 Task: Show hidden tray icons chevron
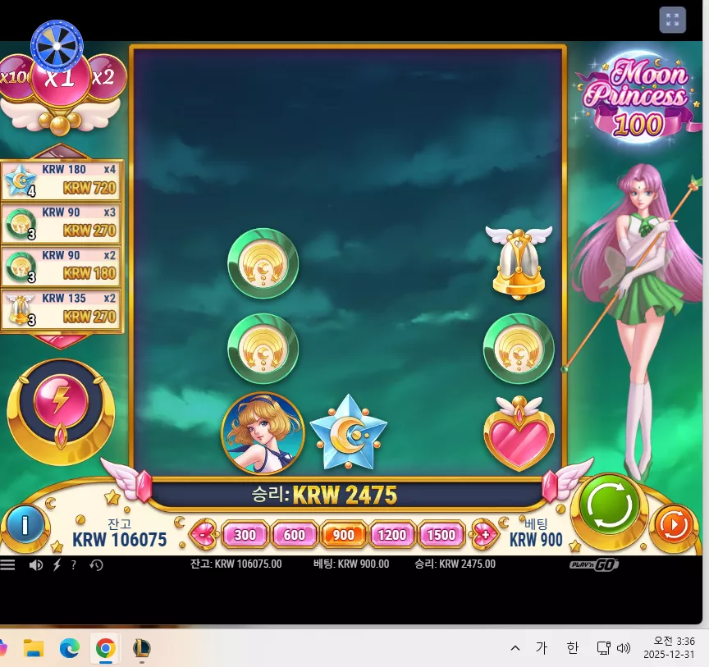[x=515, y=648]
